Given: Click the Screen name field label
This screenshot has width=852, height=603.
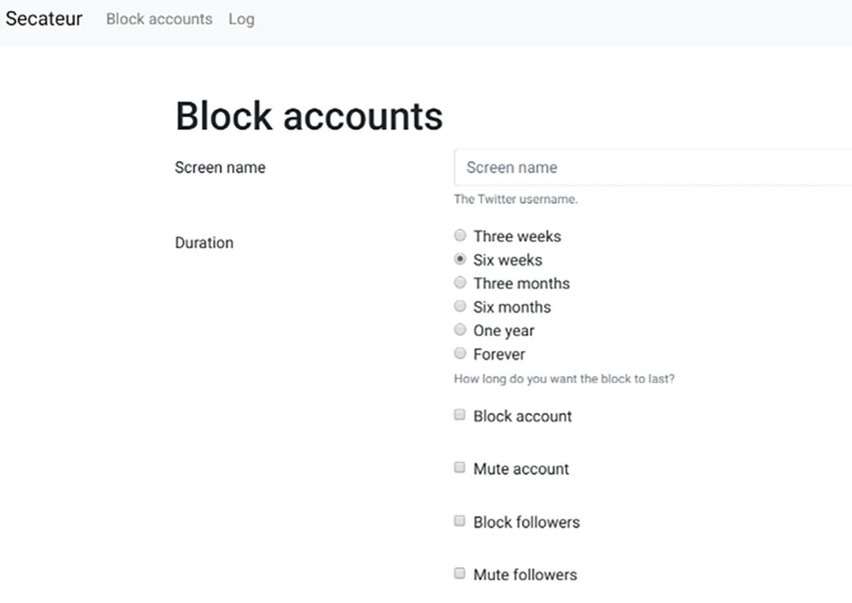Looking at the screenshot, I should [220, 167].
